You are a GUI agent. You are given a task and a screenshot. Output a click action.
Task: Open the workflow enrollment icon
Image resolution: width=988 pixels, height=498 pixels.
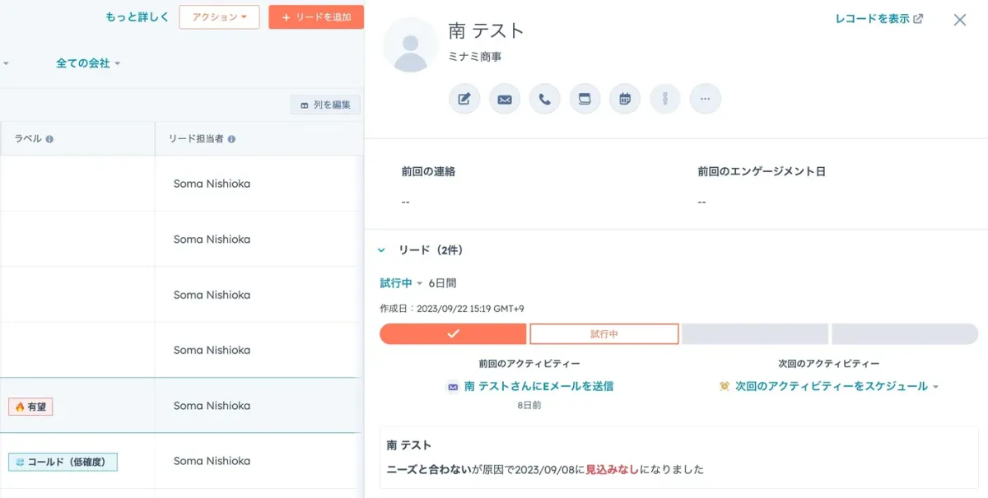click(665, 98)
